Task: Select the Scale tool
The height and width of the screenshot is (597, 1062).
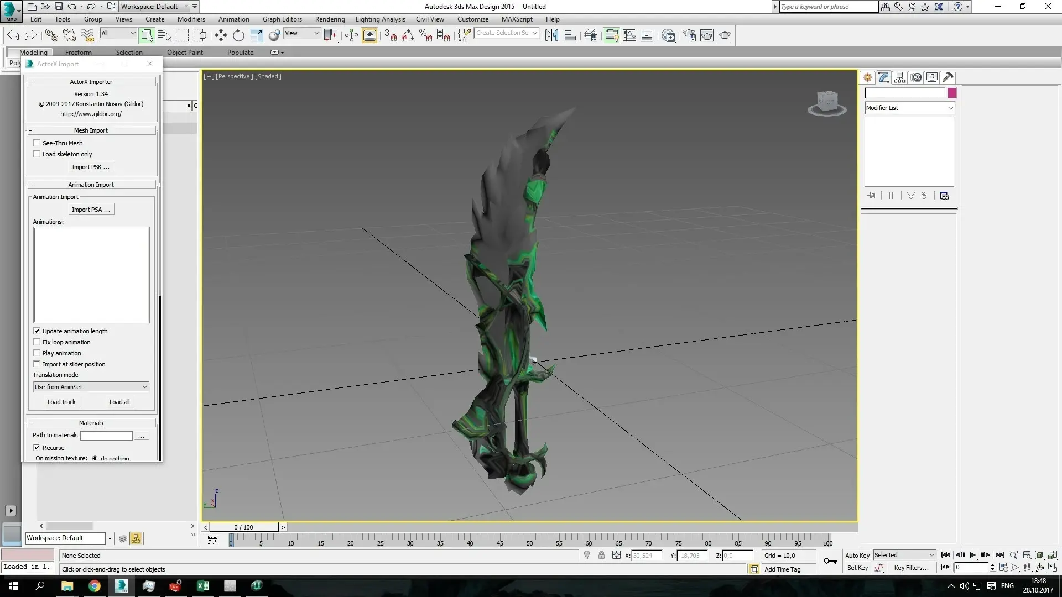Action: (x=257, y=35)
